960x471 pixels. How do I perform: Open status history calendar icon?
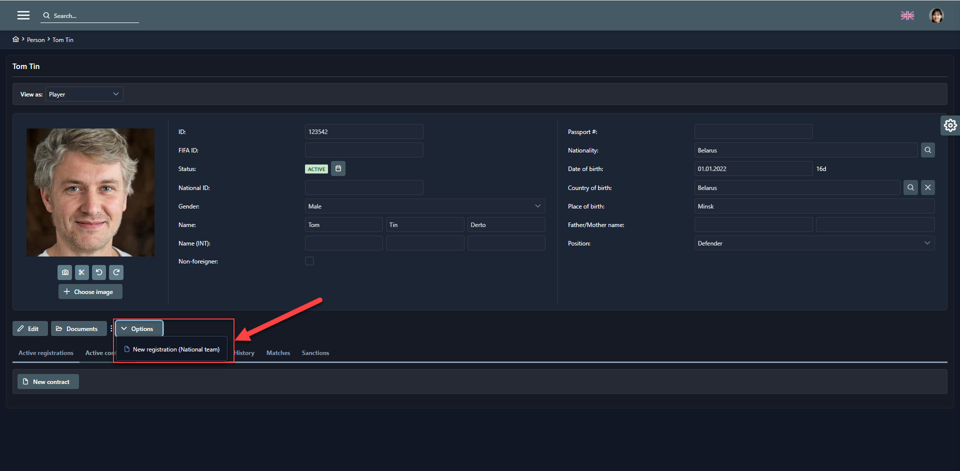click(x=338, y=169)
